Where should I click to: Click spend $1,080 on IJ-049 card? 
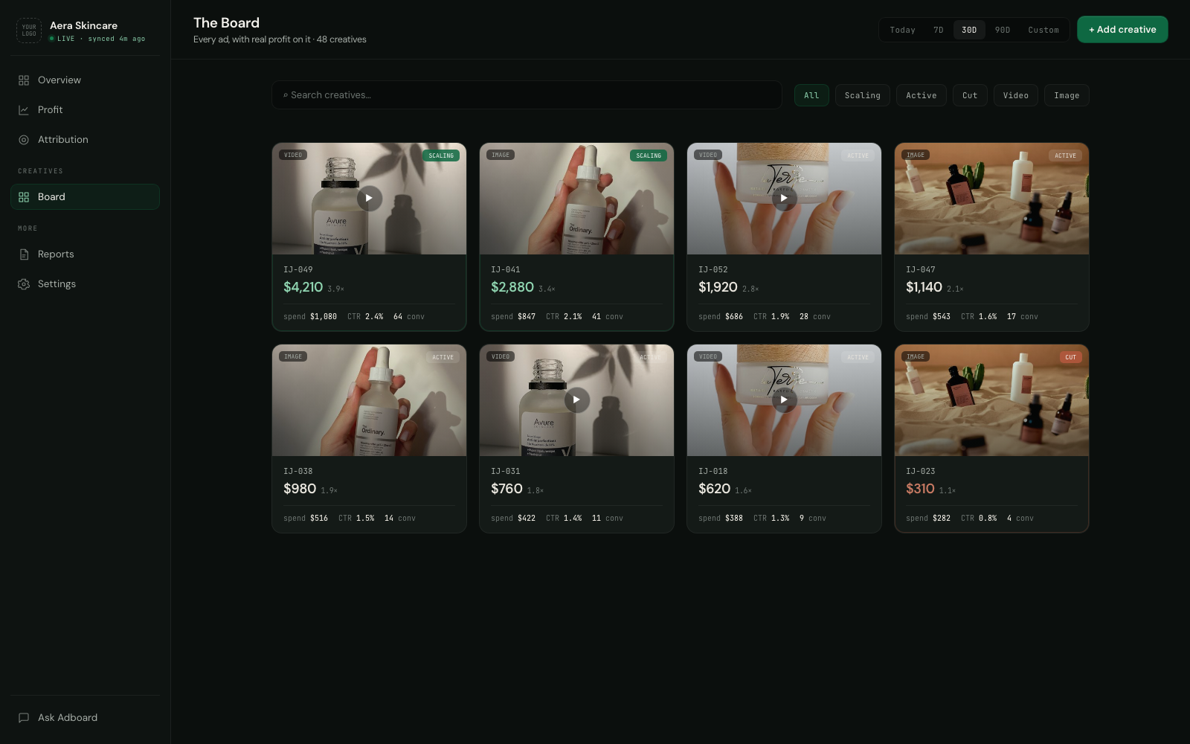pos(310,317)
